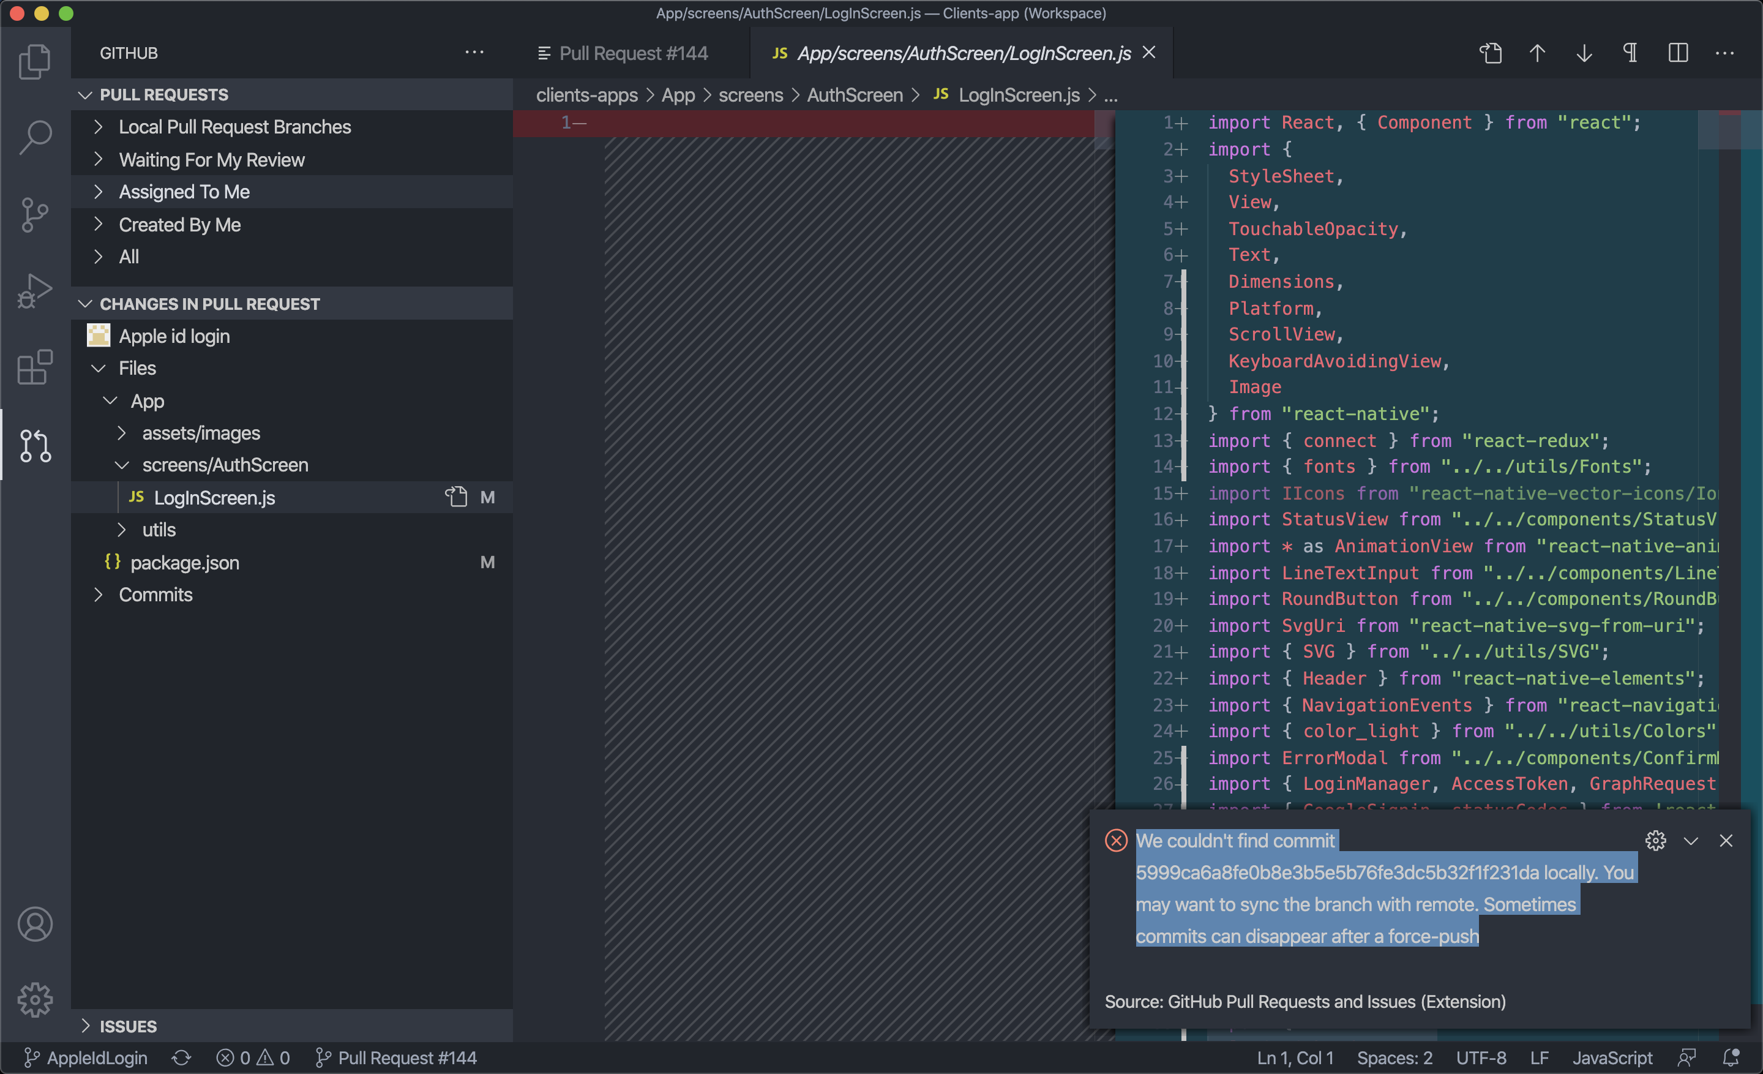Go to next change arrow

click(x=1584, y=53)
